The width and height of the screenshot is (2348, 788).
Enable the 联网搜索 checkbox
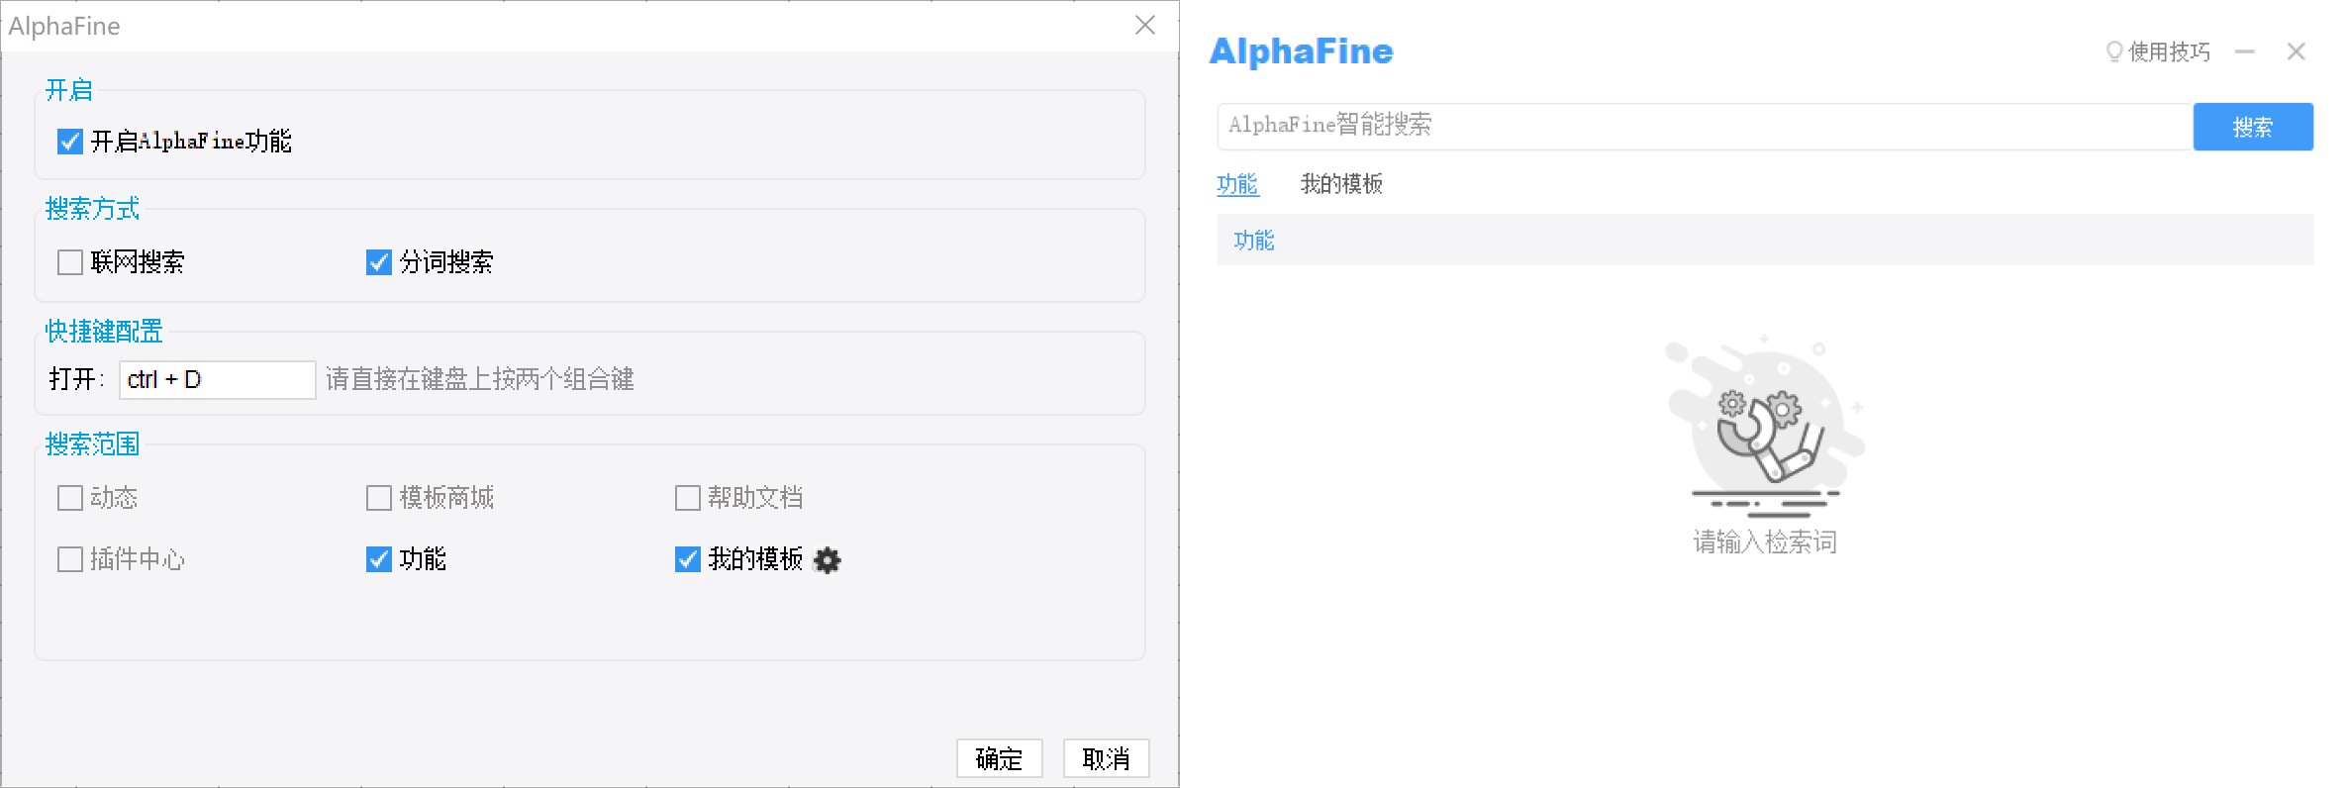(x=70, y=262)
